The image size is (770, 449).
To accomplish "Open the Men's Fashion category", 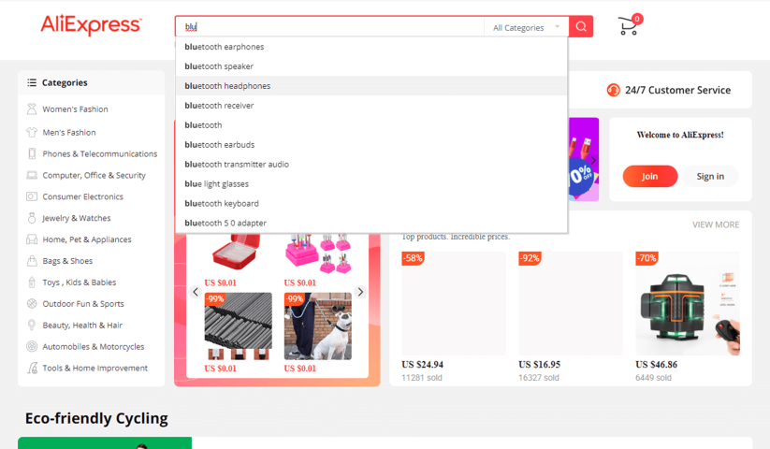I will (69, 132).
